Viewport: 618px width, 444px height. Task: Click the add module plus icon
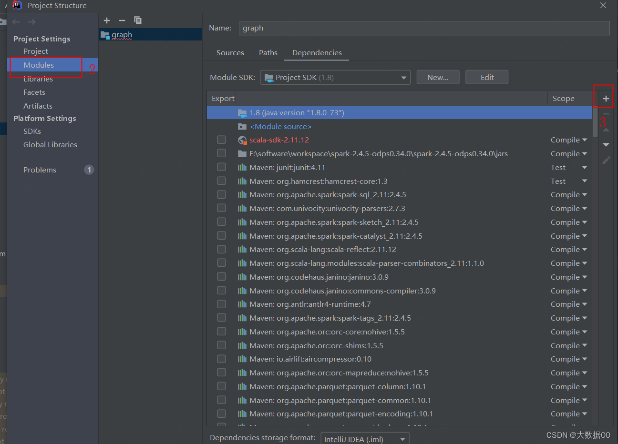(x=107, y=20)
